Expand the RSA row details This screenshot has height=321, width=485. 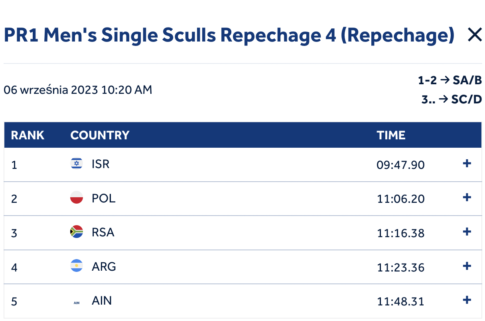coord(467,232)
